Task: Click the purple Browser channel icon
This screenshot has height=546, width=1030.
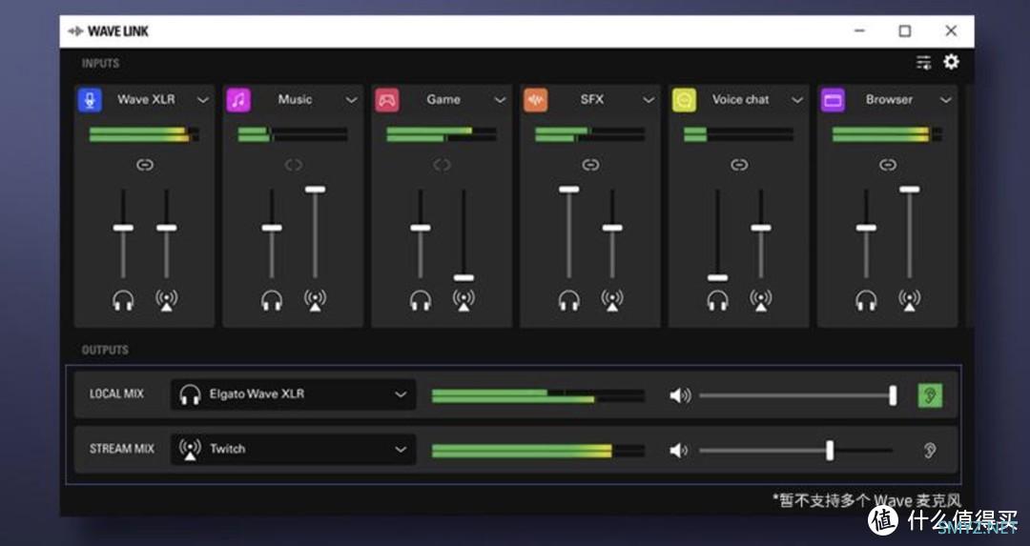Action: 833,100
